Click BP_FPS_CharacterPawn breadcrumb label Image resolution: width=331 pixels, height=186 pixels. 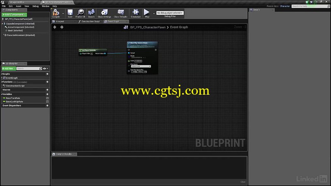pyautogui.click(x=148, y=27)
